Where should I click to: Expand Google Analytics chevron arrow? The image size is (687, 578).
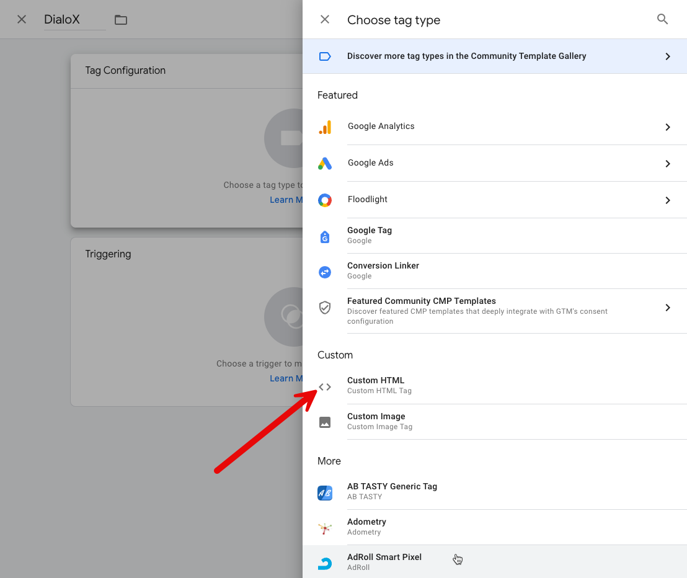[x=668, y=127]
